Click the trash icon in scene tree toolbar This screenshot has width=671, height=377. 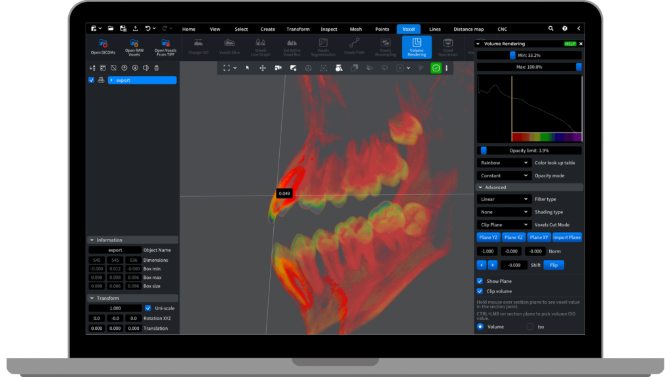pyautogui.click(x=156, y=67)
